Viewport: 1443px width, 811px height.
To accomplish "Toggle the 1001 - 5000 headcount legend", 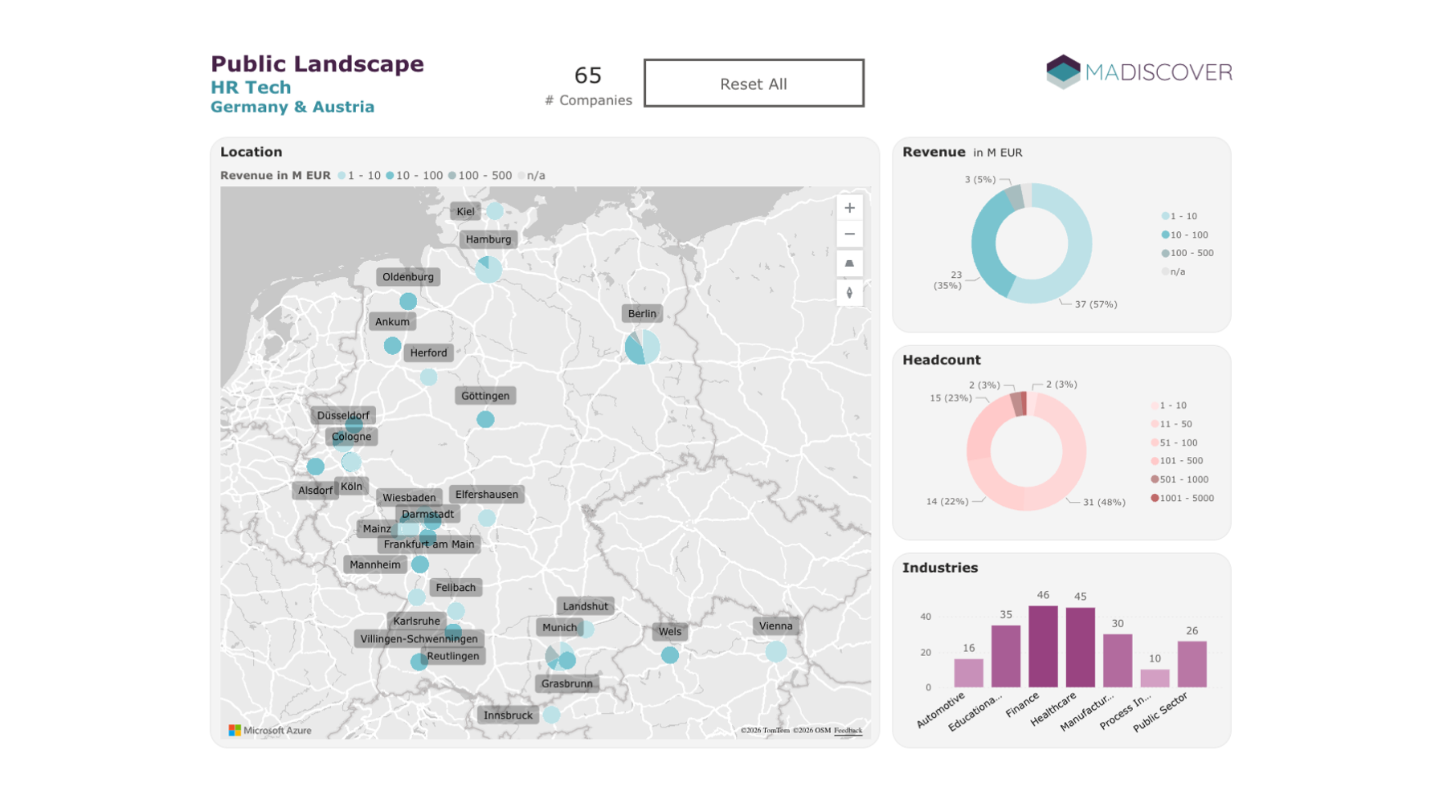I will [1186, 498].
